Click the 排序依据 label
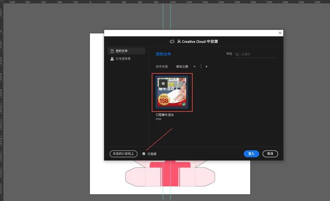 tap(161, 67)
